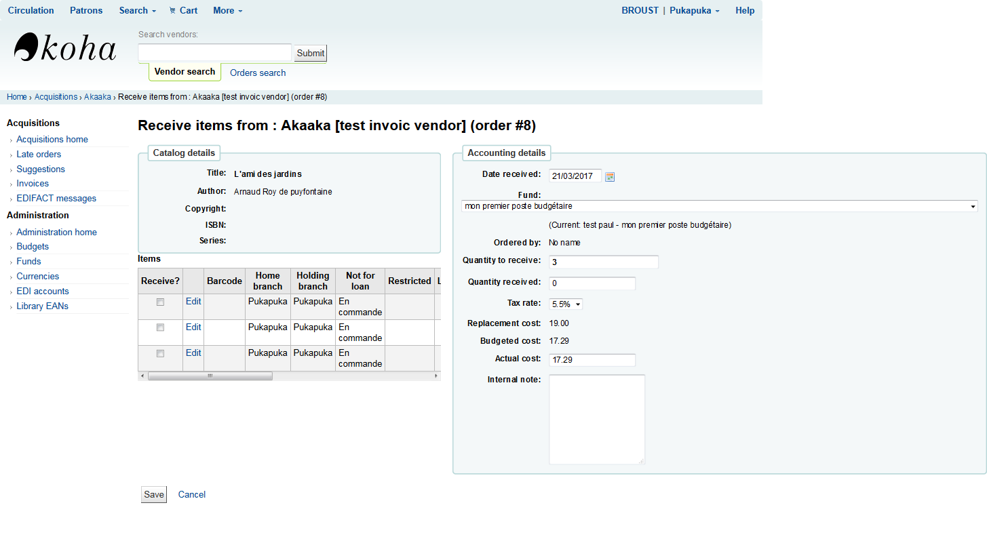
Task: Edit the first item in table
Action: [193, 302]
